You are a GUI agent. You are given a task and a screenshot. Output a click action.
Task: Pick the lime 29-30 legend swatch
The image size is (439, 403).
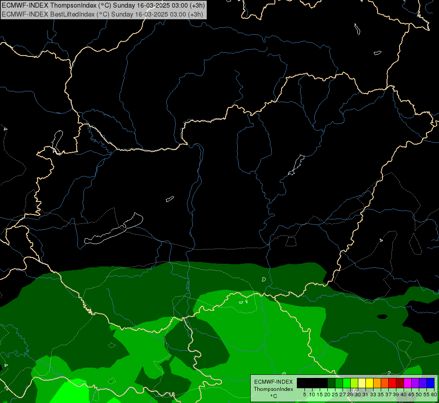click(x=354, y=383)
